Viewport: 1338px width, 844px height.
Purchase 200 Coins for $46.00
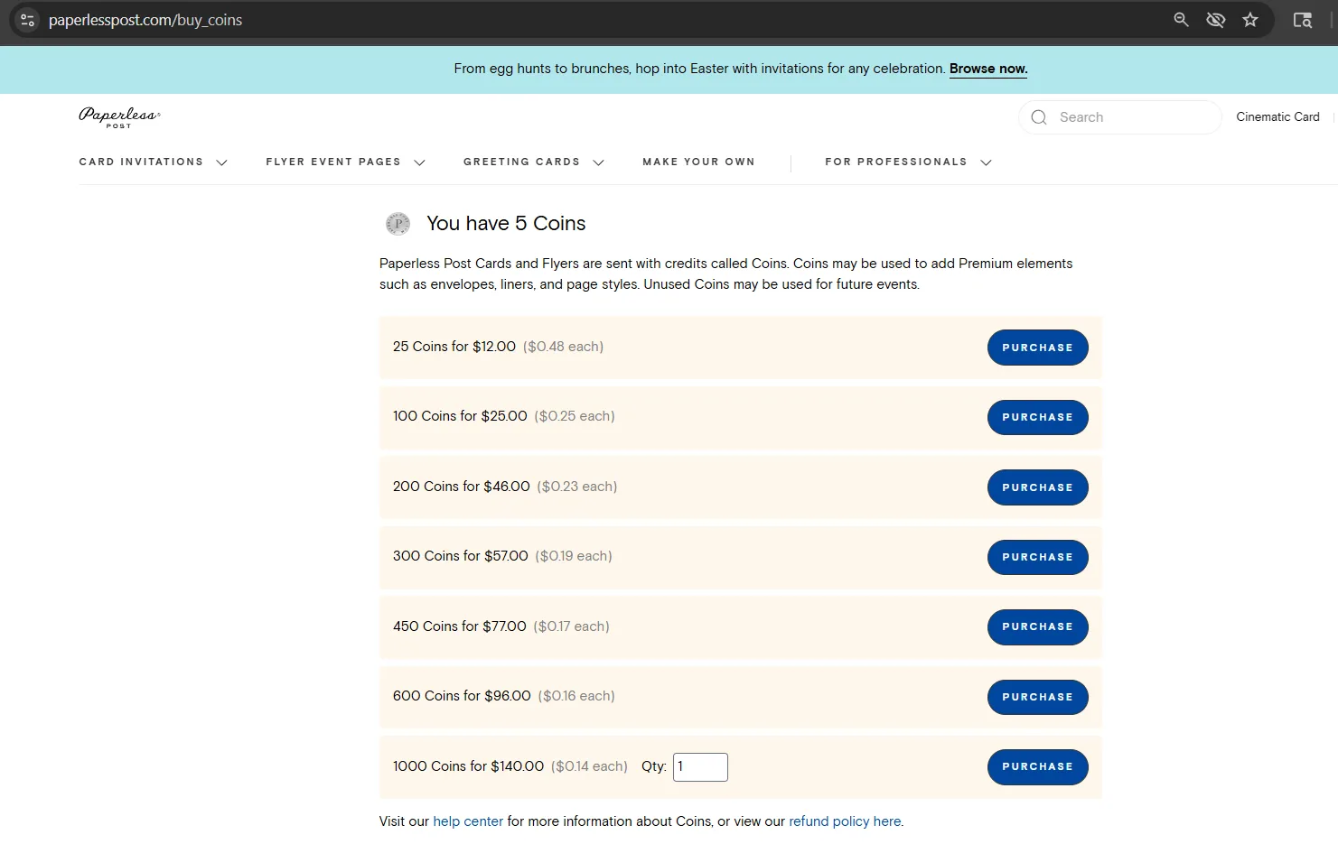[1037, 487]
